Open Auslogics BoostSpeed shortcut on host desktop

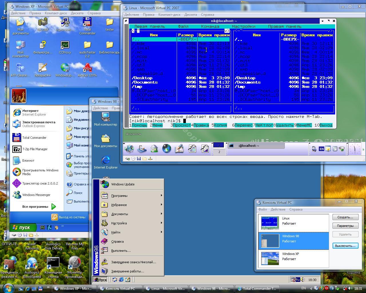click(32, 268)
